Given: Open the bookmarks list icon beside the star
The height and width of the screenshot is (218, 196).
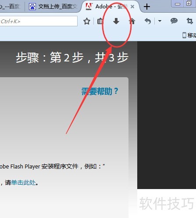Looking at the screenshot, I should (x=100, y=21).
